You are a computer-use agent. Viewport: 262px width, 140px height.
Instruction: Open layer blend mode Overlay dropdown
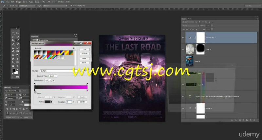point(191,26)
